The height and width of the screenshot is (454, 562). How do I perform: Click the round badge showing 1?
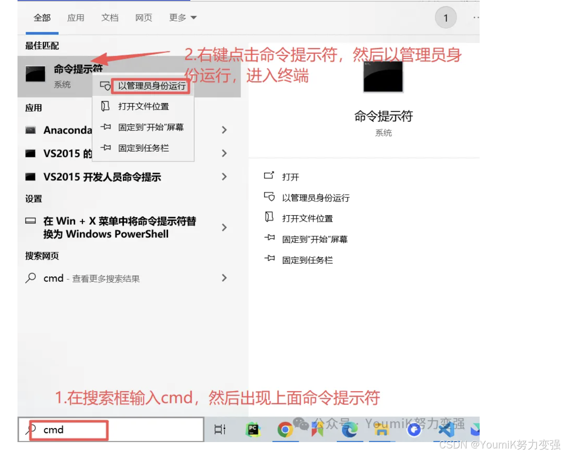(446, 18)
